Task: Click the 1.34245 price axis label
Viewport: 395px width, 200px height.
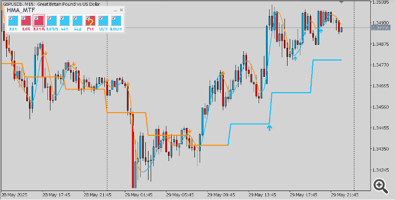Action: [381, 170]
